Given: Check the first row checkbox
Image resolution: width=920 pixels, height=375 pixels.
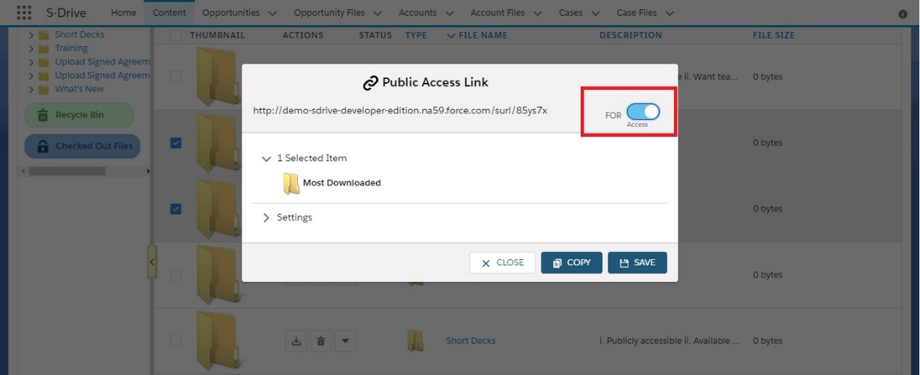Looking at the screenshot, I should [x=176, y=77].
